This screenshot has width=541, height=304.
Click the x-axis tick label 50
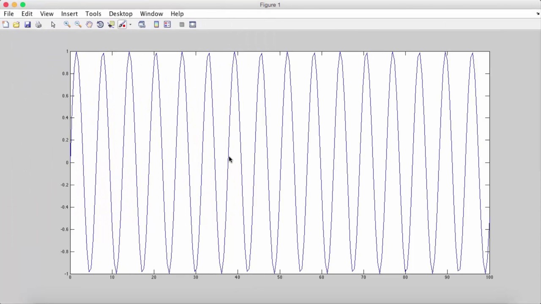(279, 277)
